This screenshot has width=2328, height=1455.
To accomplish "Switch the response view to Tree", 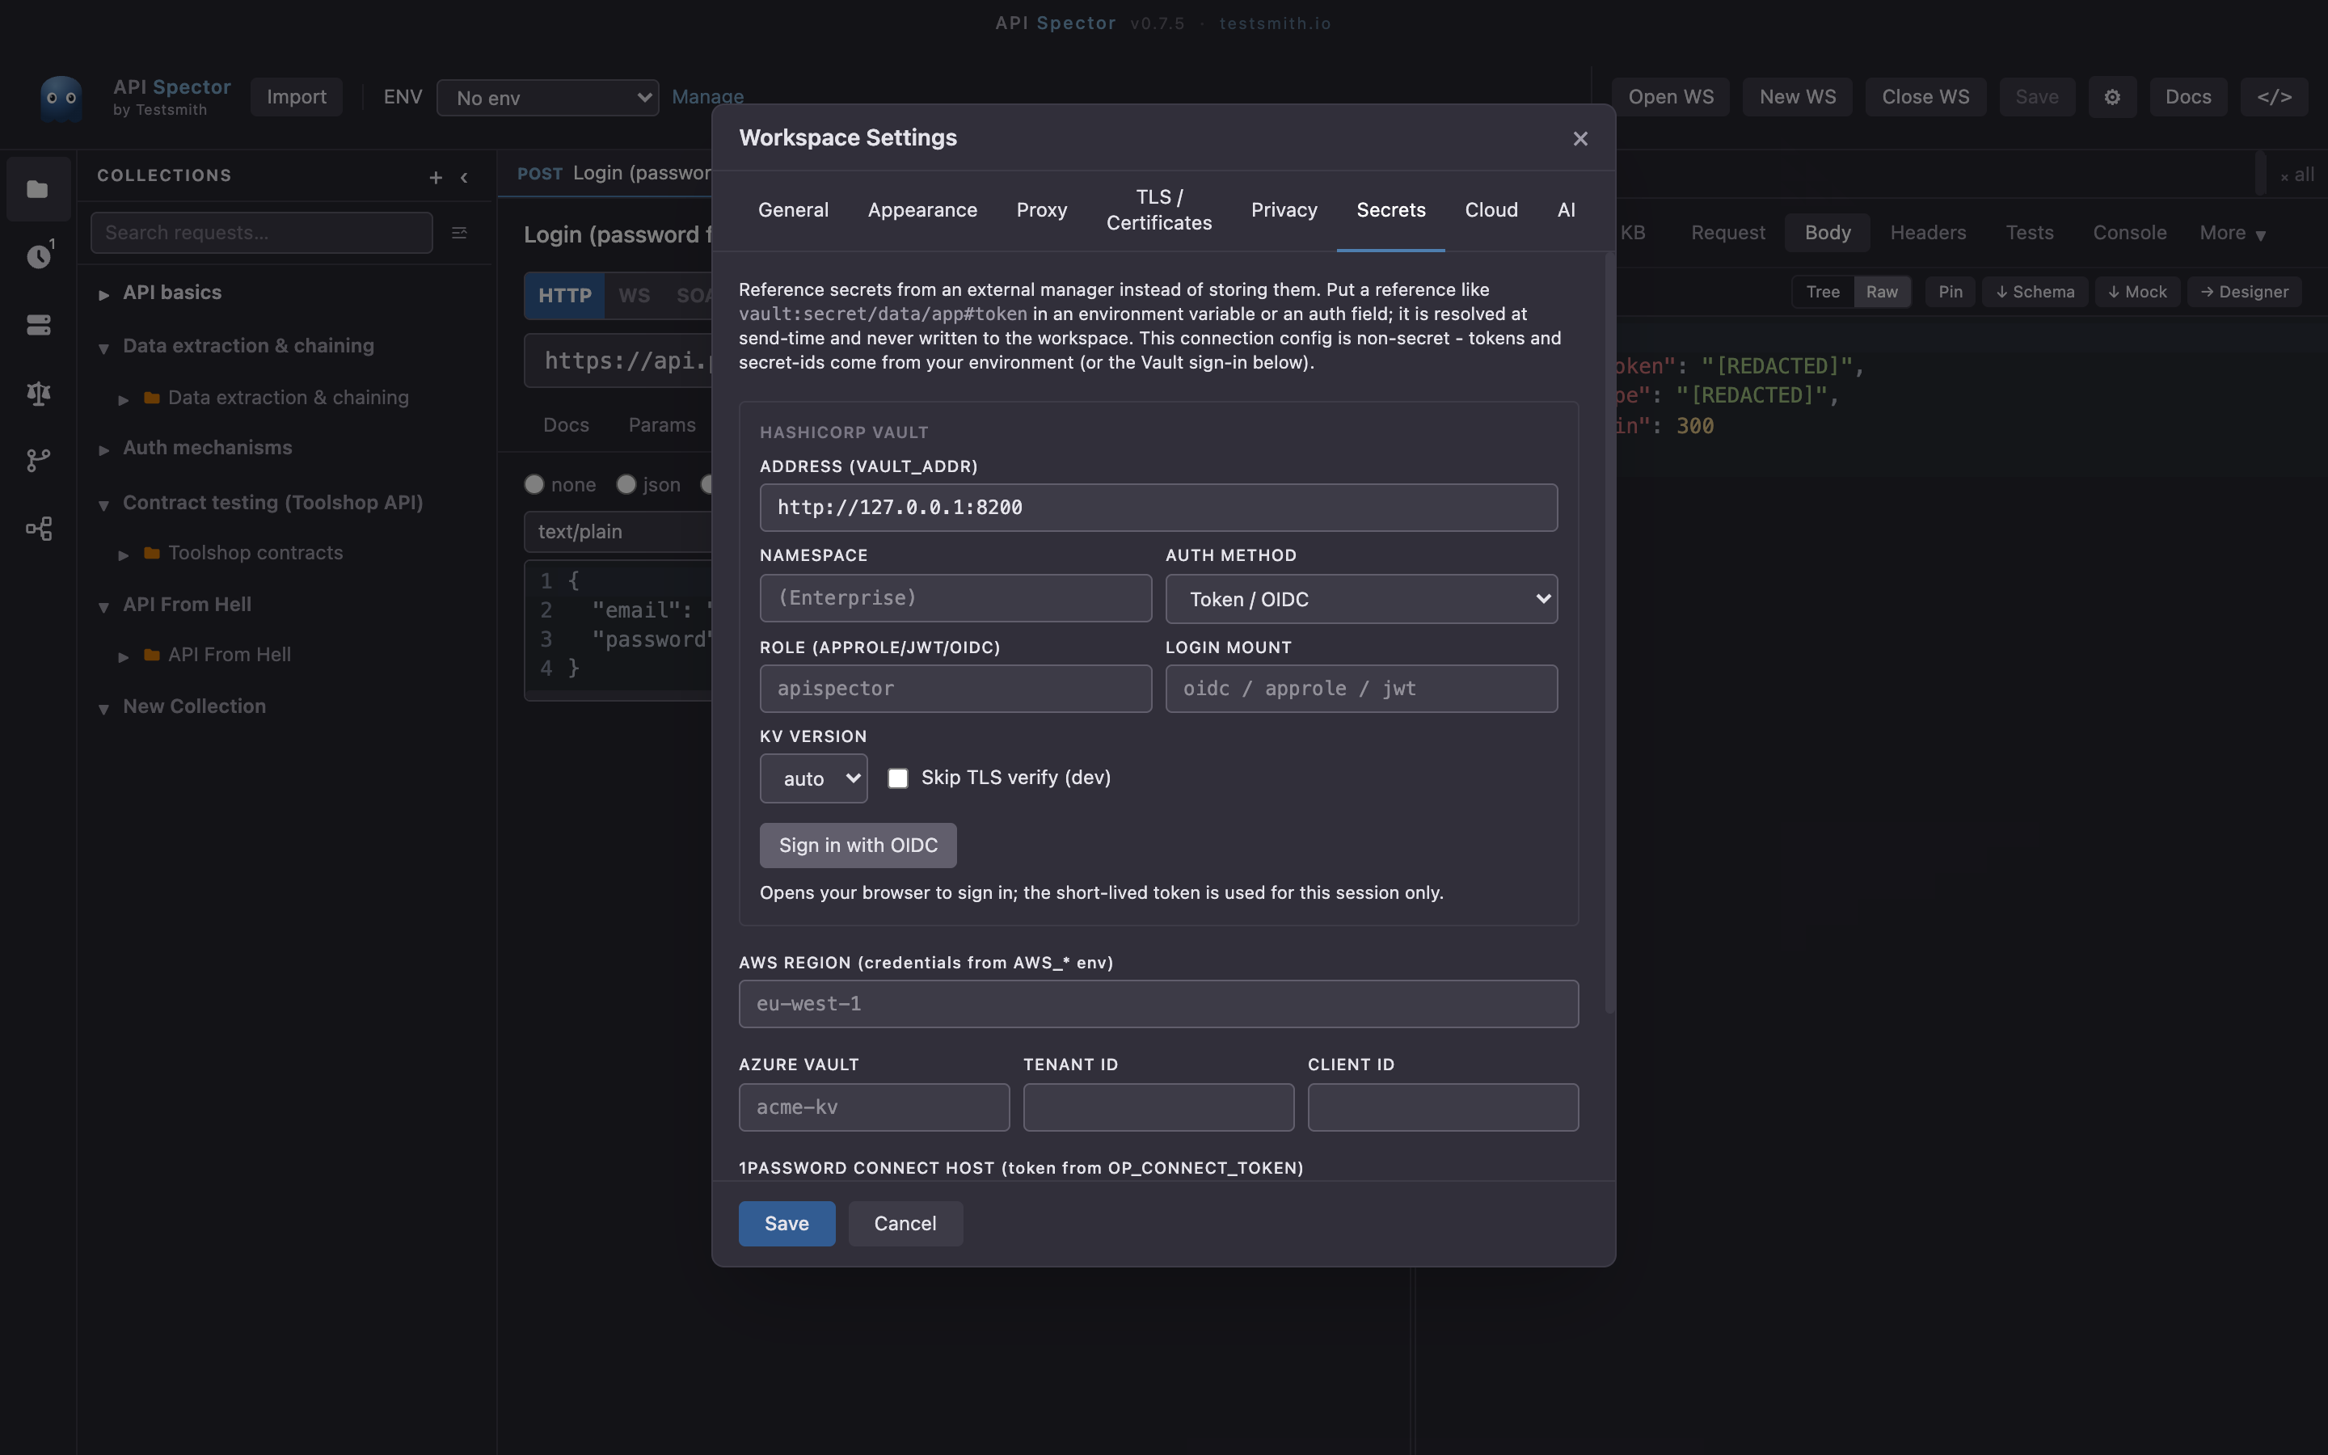I will (1822, 292).
